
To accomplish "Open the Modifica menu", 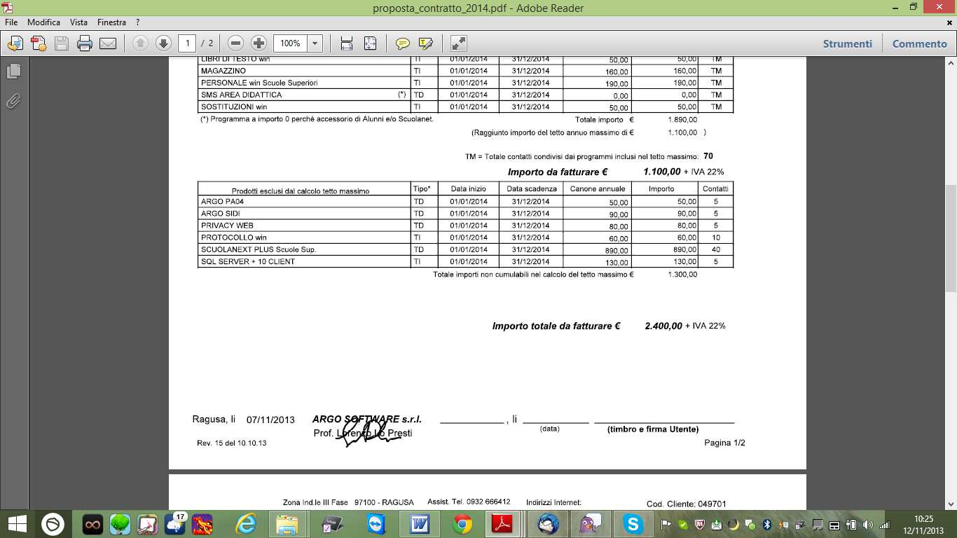I will coord(44,22).
